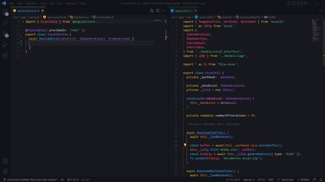
Task: Click 'downloadExcel' method name in left editor
Action: point(49,38)
